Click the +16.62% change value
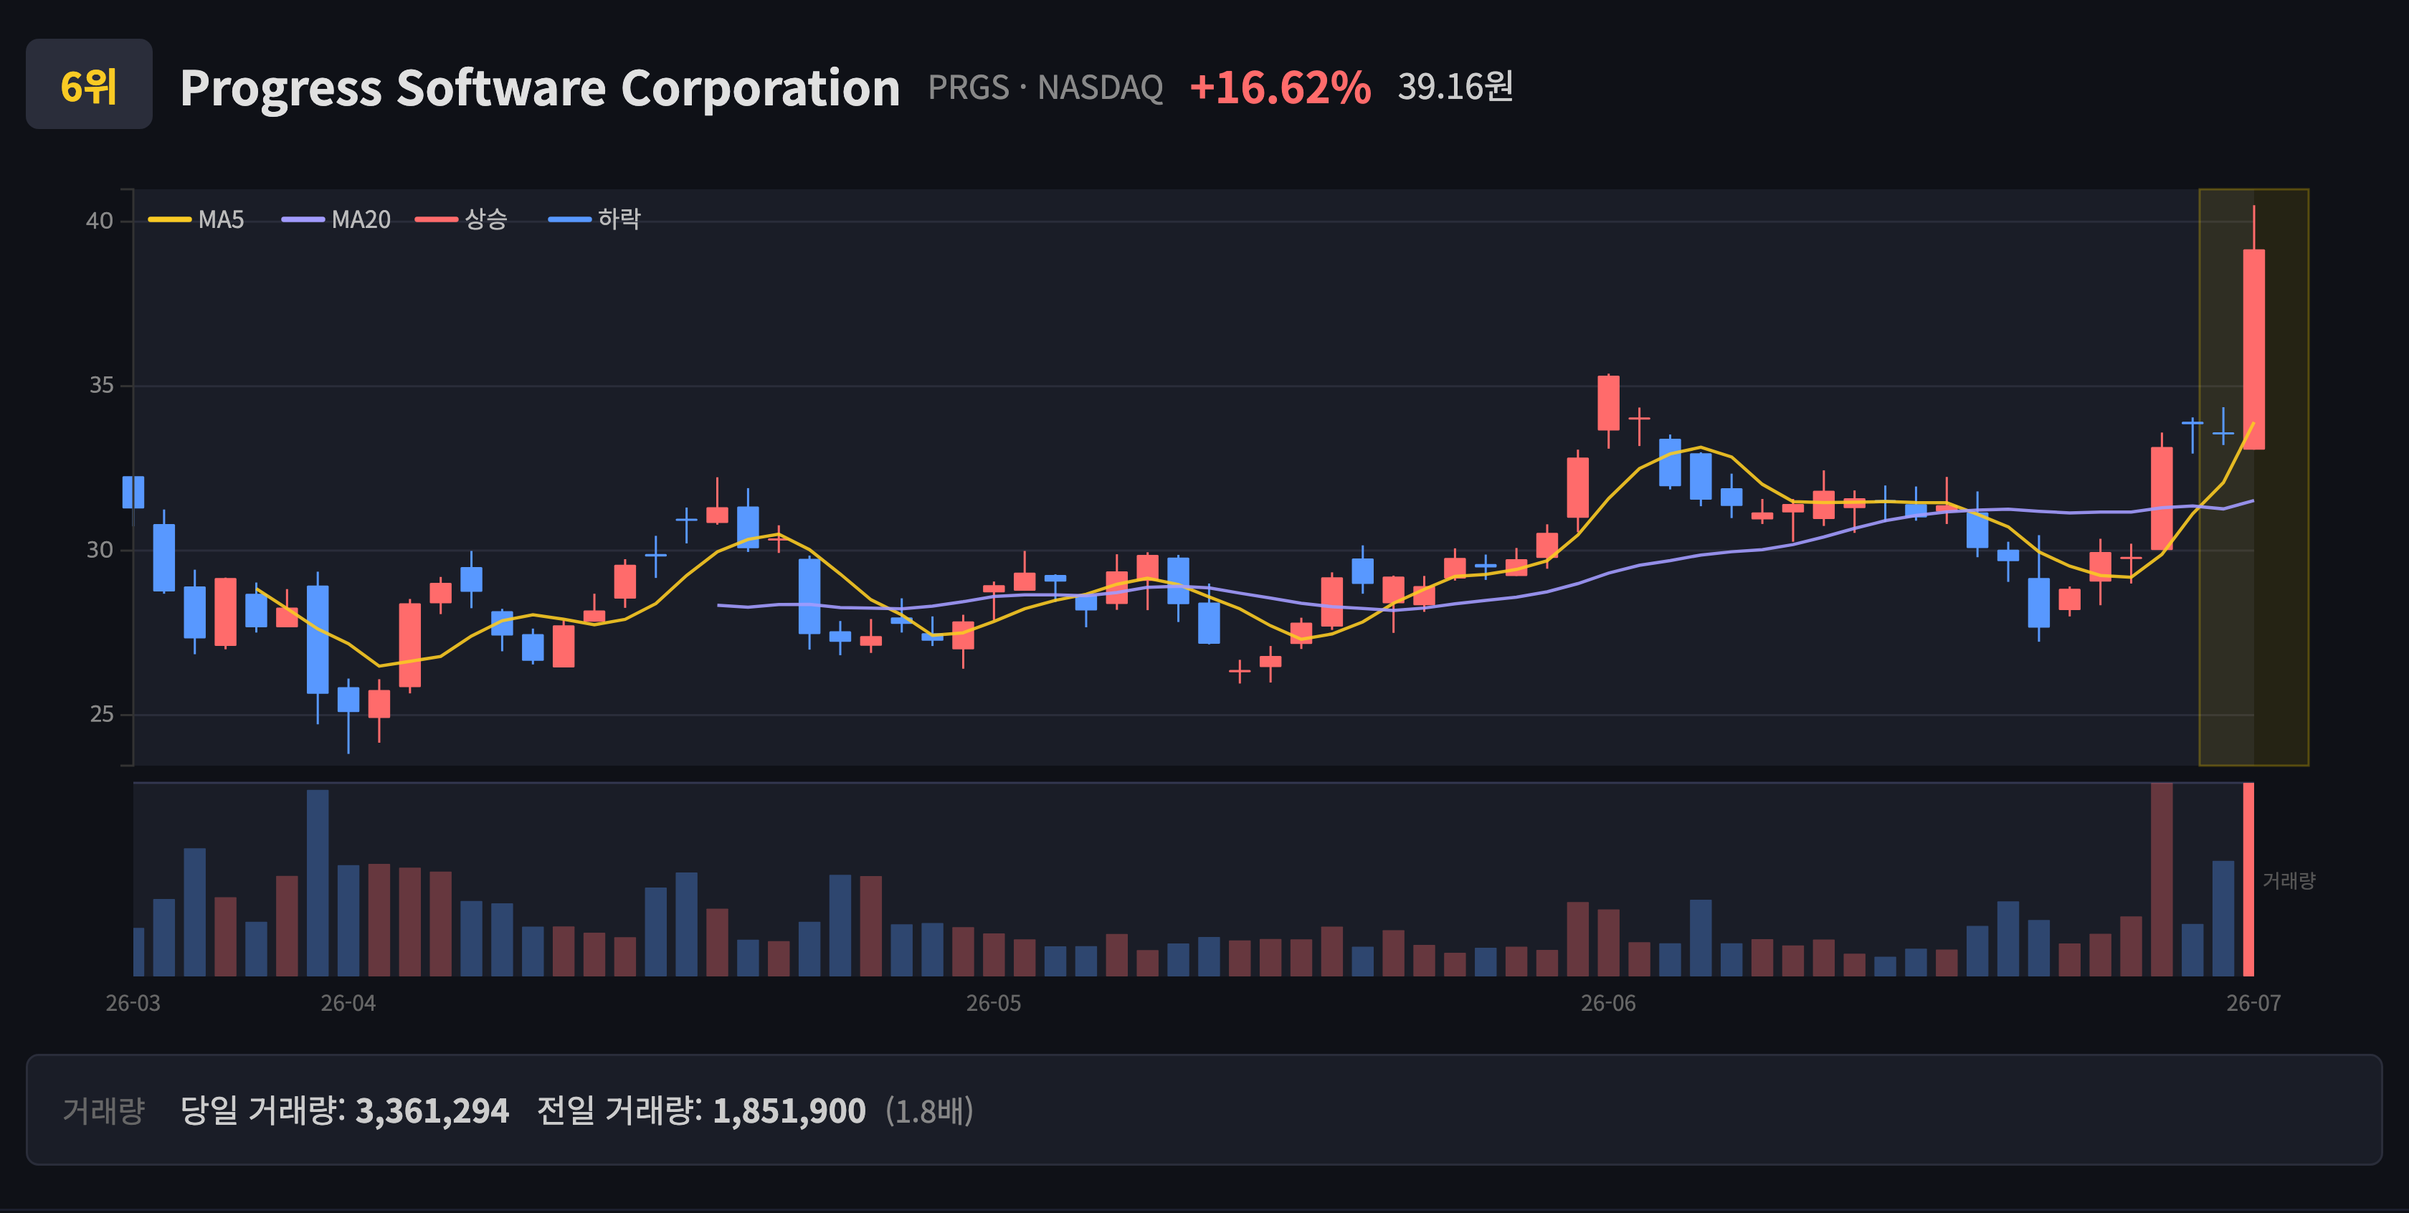This screenshot has width=2409, height=1213. pos(1279,87)
